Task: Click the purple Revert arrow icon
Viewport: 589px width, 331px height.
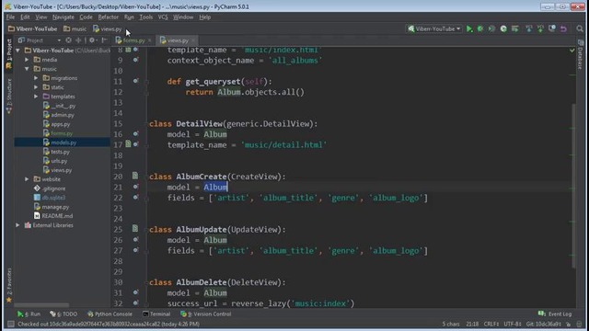Action: tap(563, 29)
